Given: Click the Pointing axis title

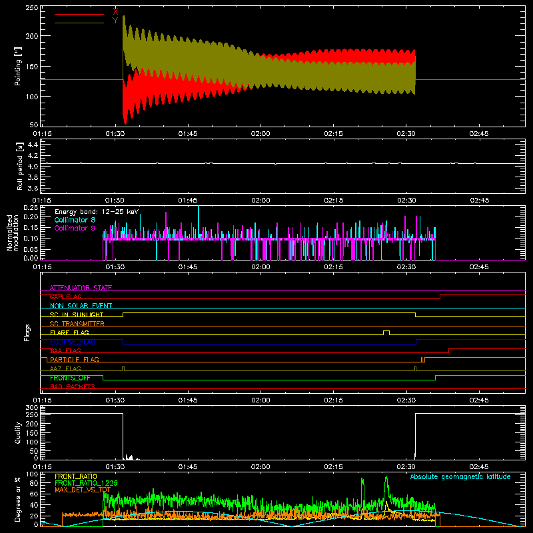Looking at the screenshot, I should pos(18,66).
